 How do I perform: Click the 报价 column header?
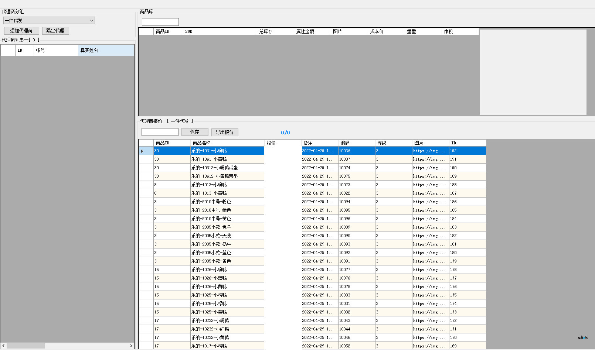click(283, 143)
